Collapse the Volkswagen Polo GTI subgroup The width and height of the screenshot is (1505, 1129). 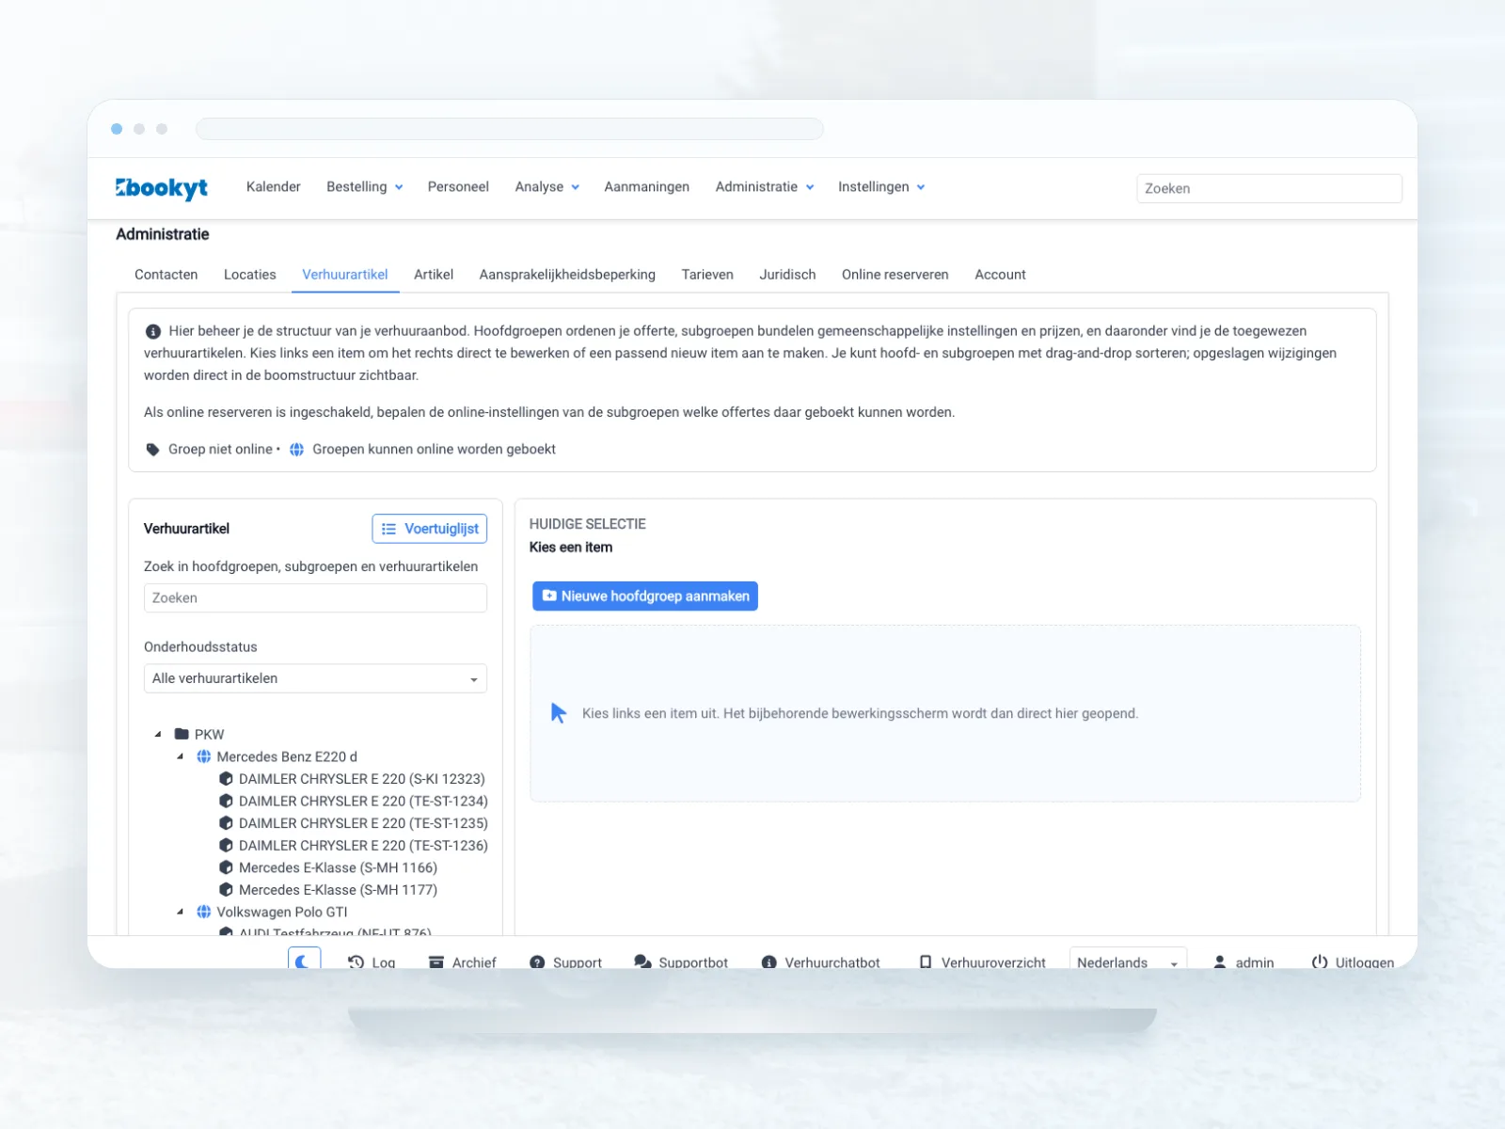[181, 912]
